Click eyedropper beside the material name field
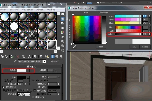Viewport: 152px width, 101px height. click(15, 61)
